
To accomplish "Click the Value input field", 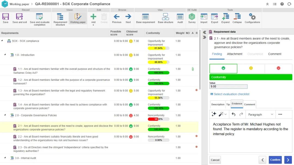I will point(228,87).
